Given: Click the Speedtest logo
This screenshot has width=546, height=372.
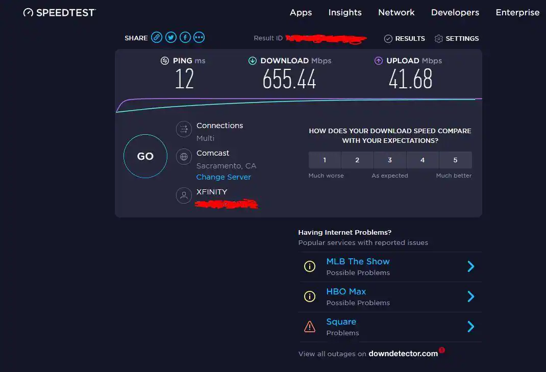Looking at the screenshot, I should (59, 12).
